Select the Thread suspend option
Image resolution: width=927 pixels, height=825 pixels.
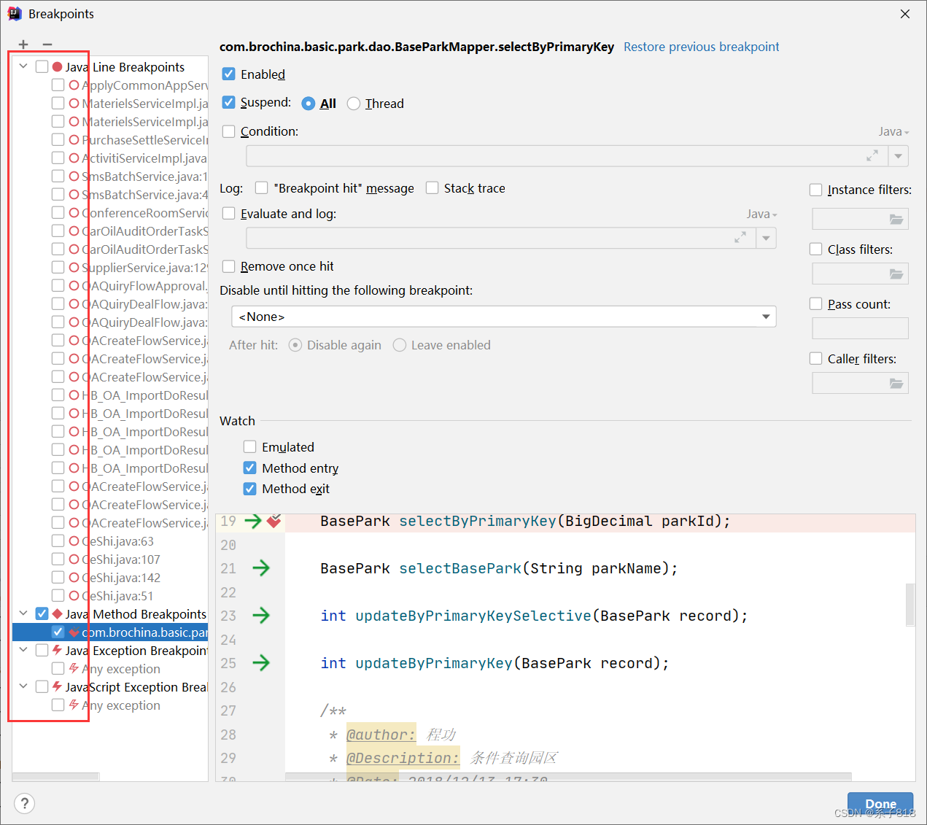tap(354, 104)
